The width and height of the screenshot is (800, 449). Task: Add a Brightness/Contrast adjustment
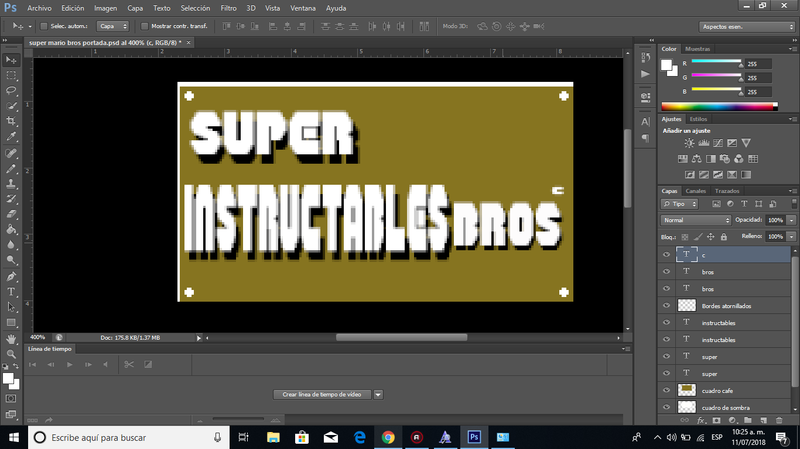click(689, 143)
